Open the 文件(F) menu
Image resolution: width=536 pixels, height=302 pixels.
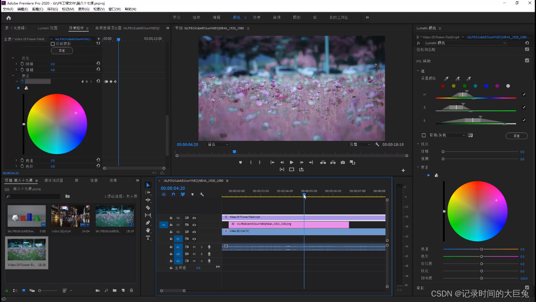pyautogui.click(x=8, y=9)
